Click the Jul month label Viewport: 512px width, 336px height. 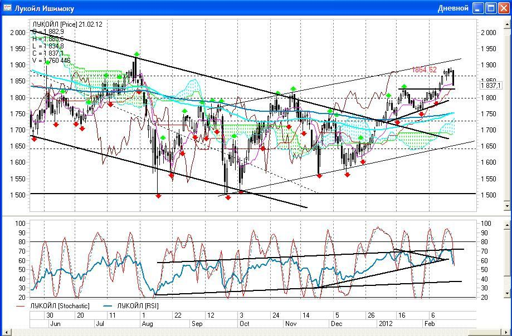(x=100, y=324)
